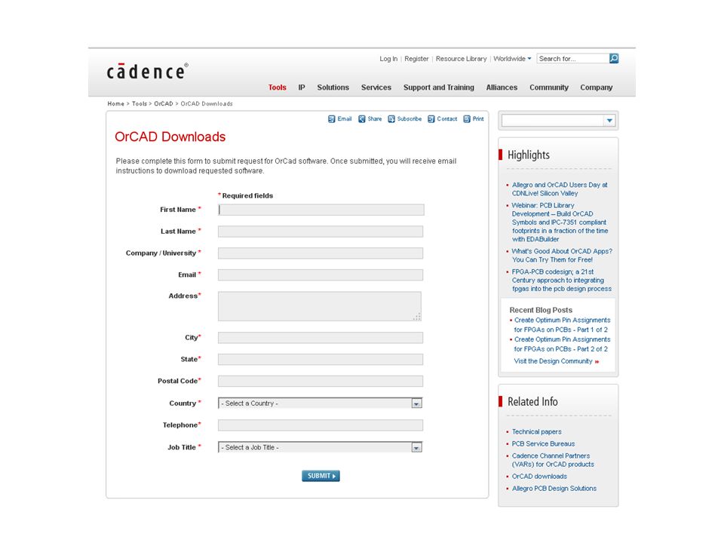Image resolution: width=724 pixels, height=543 pixels.
Task: Open blog post Part 2 of 2
Action: coord(562,344)
